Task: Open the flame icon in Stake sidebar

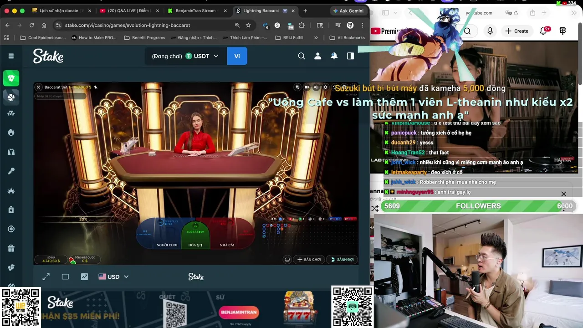Action: (11, 132)
